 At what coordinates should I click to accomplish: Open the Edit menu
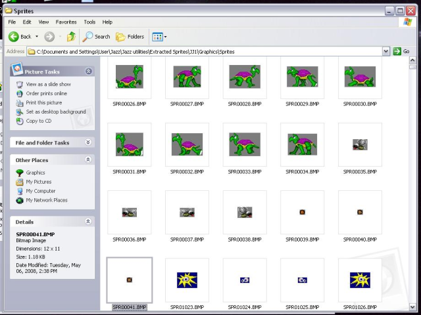click(x=27, y=22)
